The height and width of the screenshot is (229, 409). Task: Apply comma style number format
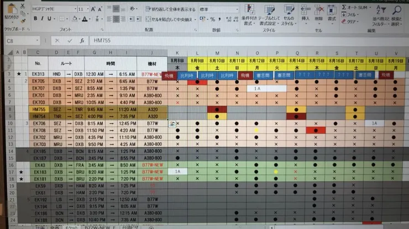[219, 19]
